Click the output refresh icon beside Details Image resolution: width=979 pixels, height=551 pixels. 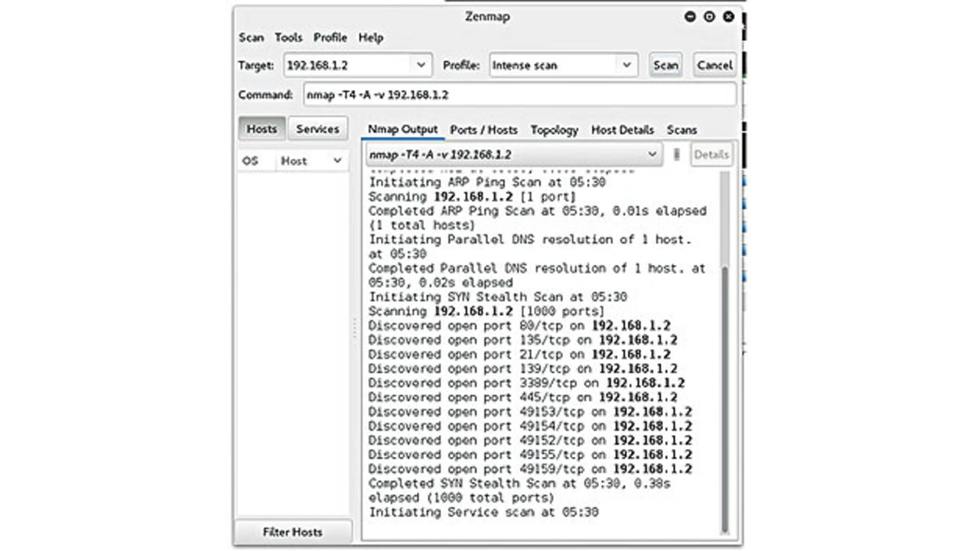click(676, 154)
